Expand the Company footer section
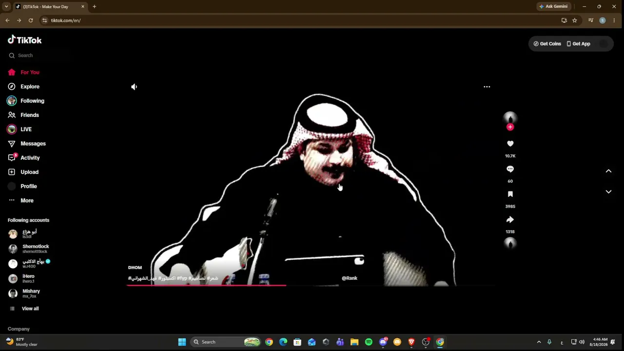 point(19,329)
